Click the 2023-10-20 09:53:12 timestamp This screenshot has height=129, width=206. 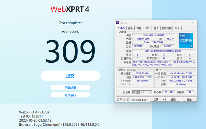35,120
